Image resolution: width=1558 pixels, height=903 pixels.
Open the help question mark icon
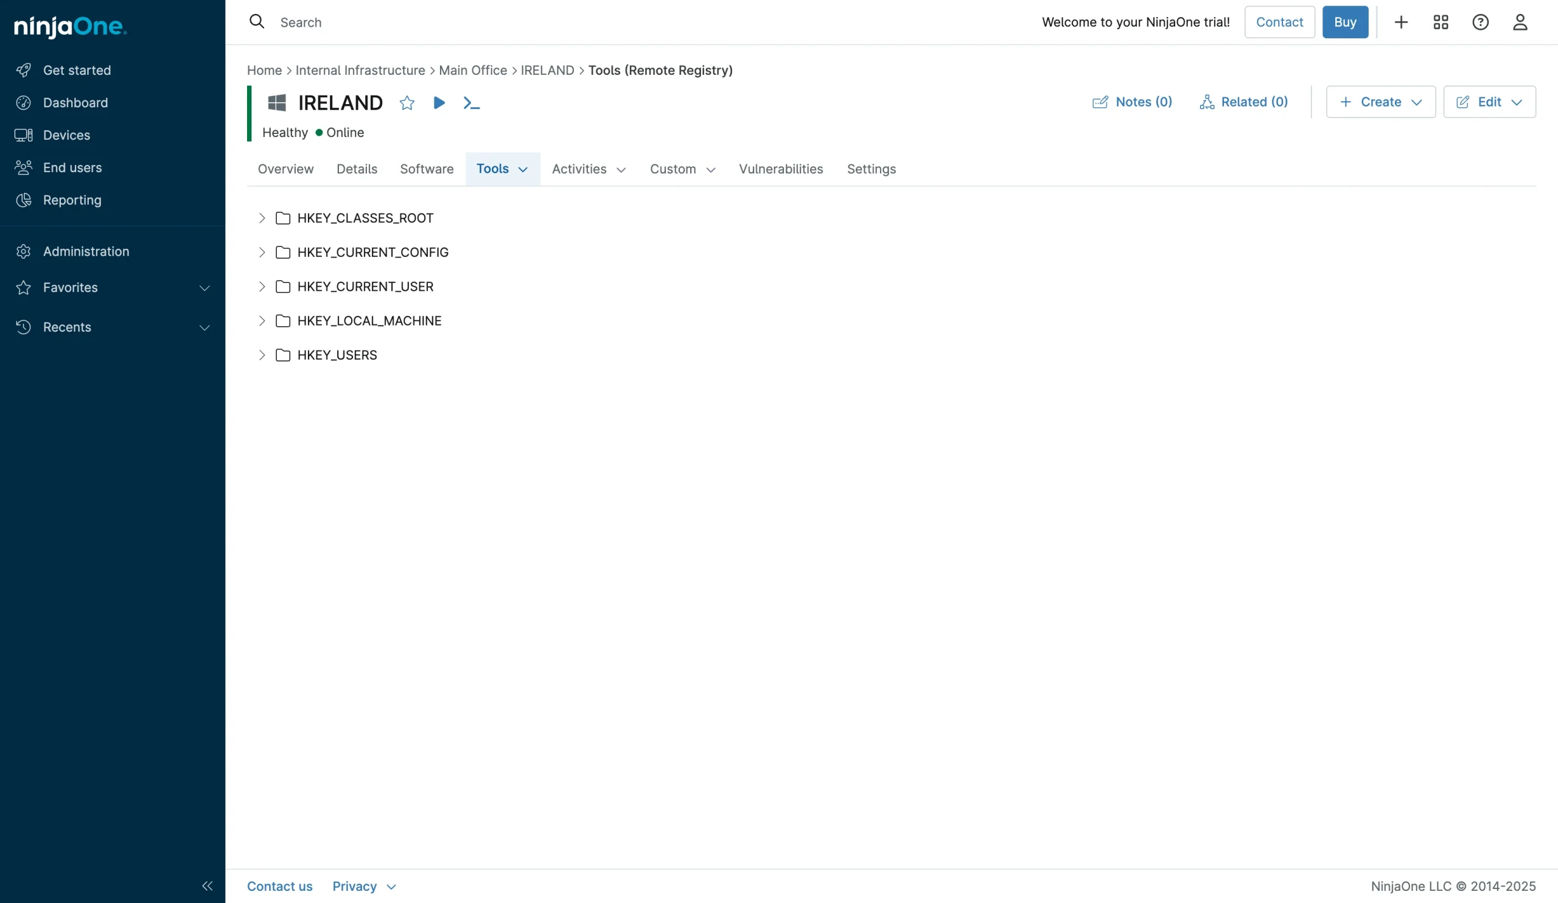point(1480,23)
